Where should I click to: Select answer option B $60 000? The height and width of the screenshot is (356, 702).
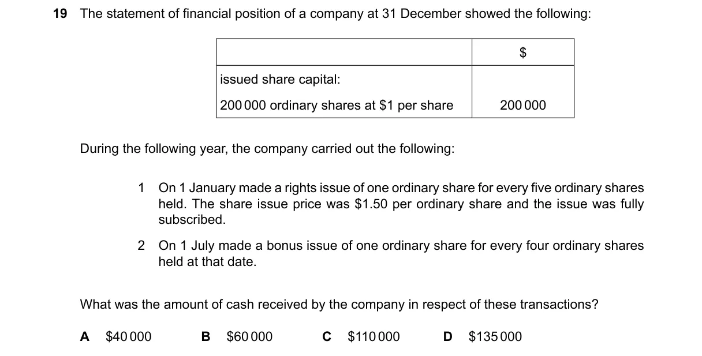pyautogui.click(x=237, y=336)
